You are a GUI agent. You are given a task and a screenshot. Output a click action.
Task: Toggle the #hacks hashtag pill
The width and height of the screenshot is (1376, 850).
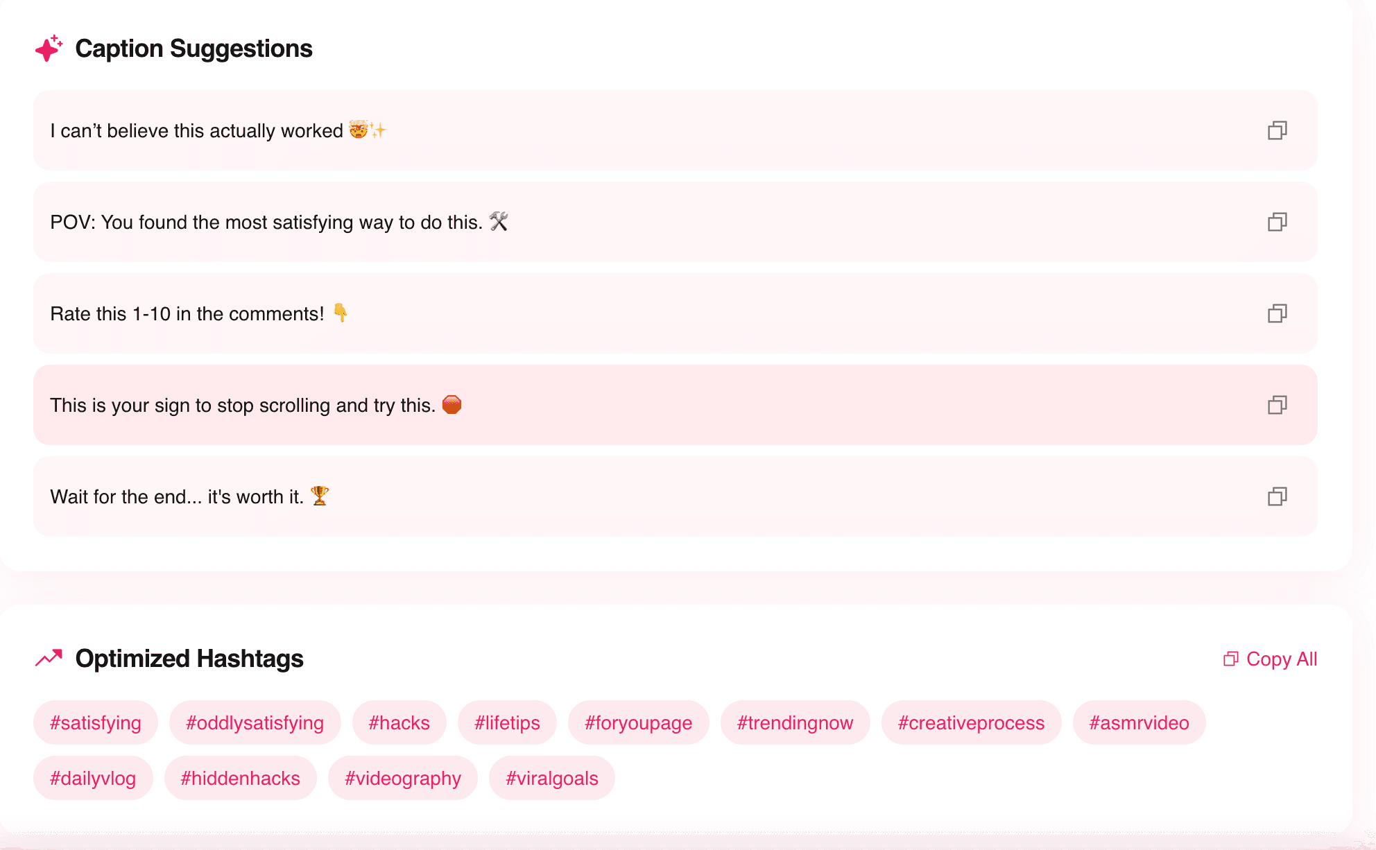coord(399,722)
